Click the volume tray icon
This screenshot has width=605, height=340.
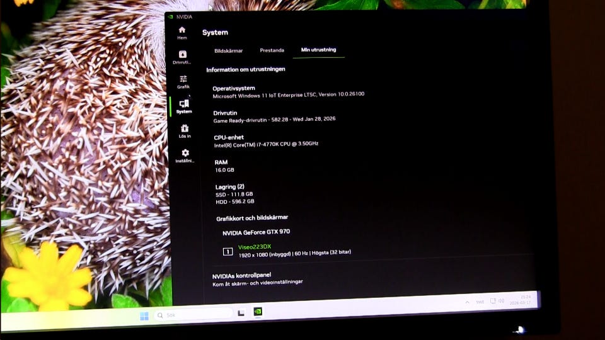[x=501, y=300]
